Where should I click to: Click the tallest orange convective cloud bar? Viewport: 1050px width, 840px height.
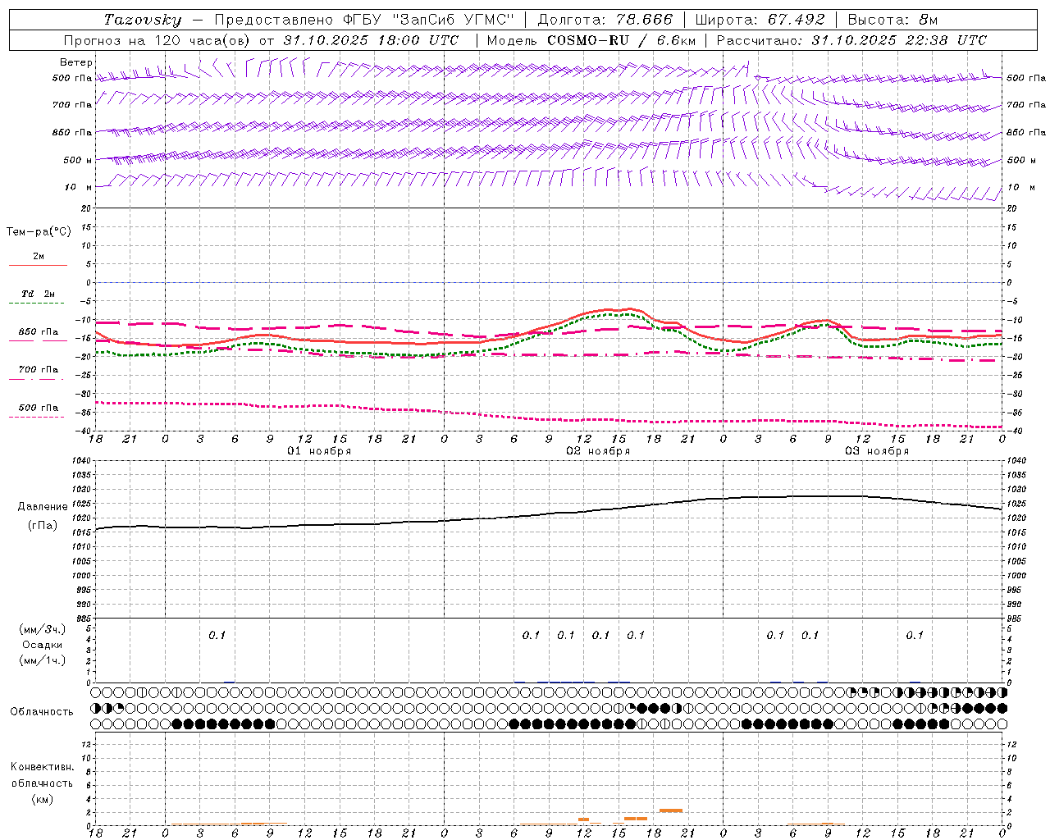point(671,810)
